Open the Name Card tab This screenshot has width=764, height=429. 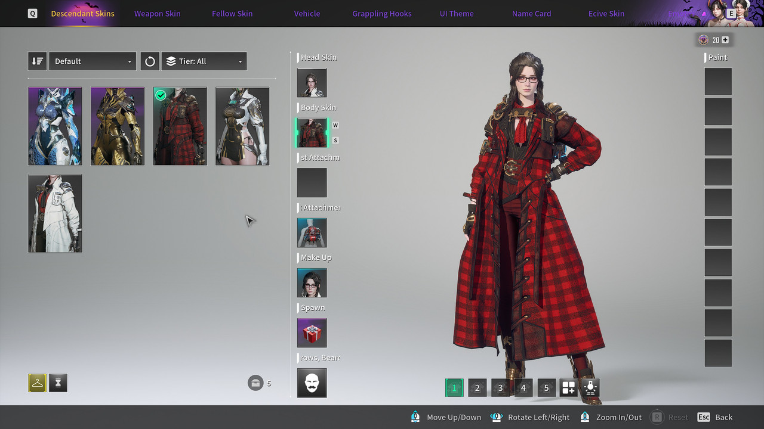click(x=532, y=14)
